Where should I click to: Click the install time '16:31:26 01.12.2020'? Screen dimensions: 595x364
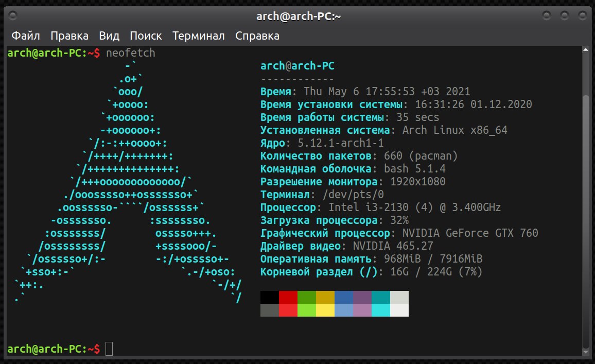pos(473,105)
